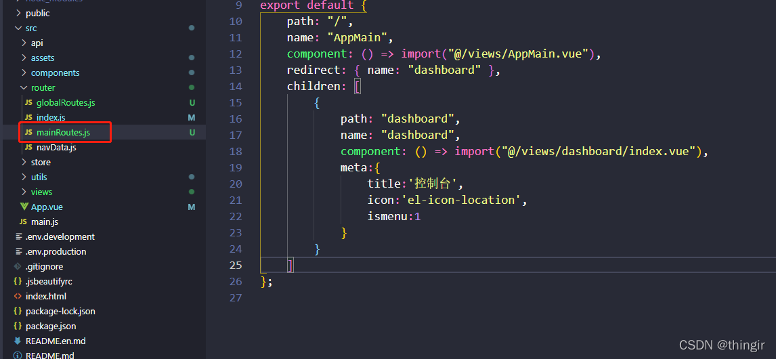Open globalRoutes.js in the explorer
Image resolution: width=776 pixels, height=359 pixels.
66,102
